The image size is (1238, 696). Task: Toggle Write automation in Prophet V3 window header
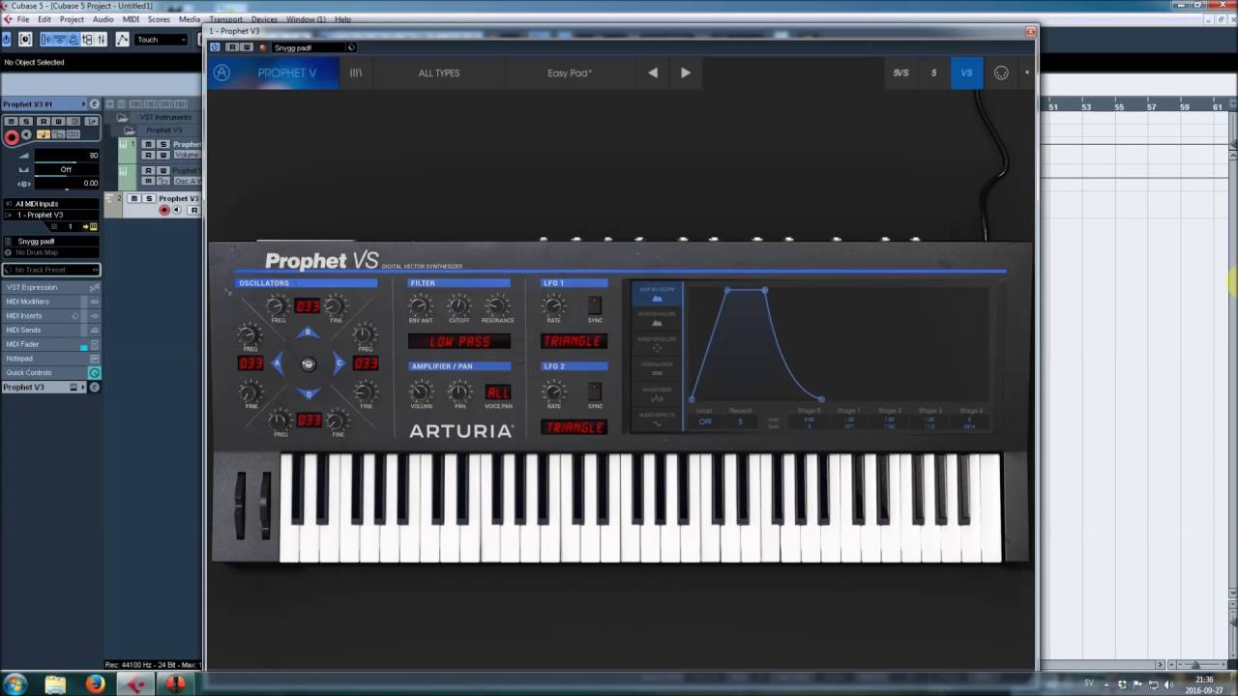pos(247,47)
